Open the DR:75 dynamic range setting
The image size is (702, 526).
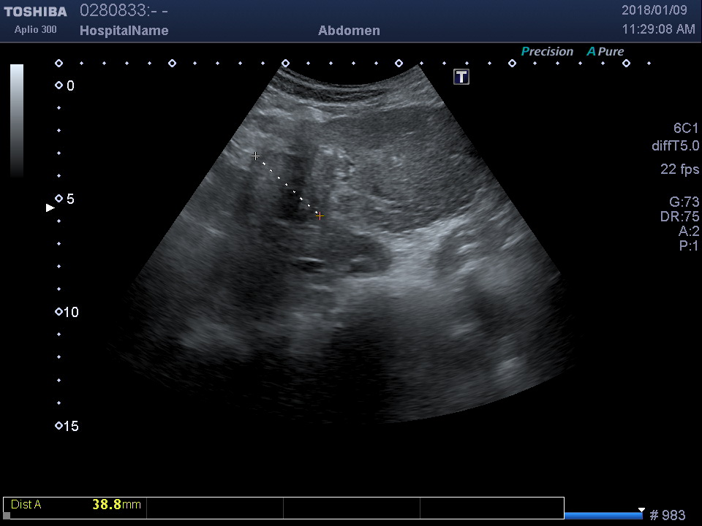tap(679, 217)
